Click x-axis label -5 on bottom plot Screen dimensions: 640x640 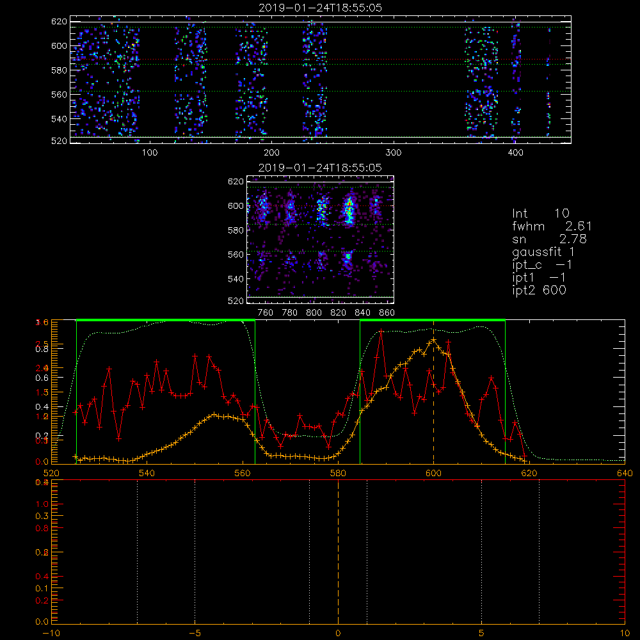tap(195, 634)
